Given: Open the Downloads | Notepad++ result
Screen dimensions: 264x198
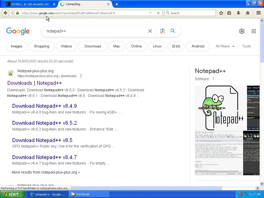Looking at the screenshot, I should click(35, 83).
